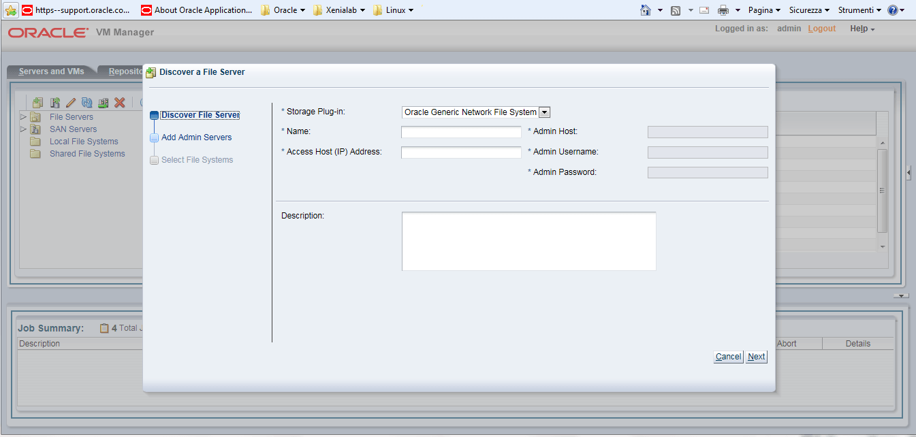Click the Oracle icon of https--support.oracle.co bookmark

click(x=27, y=10)
